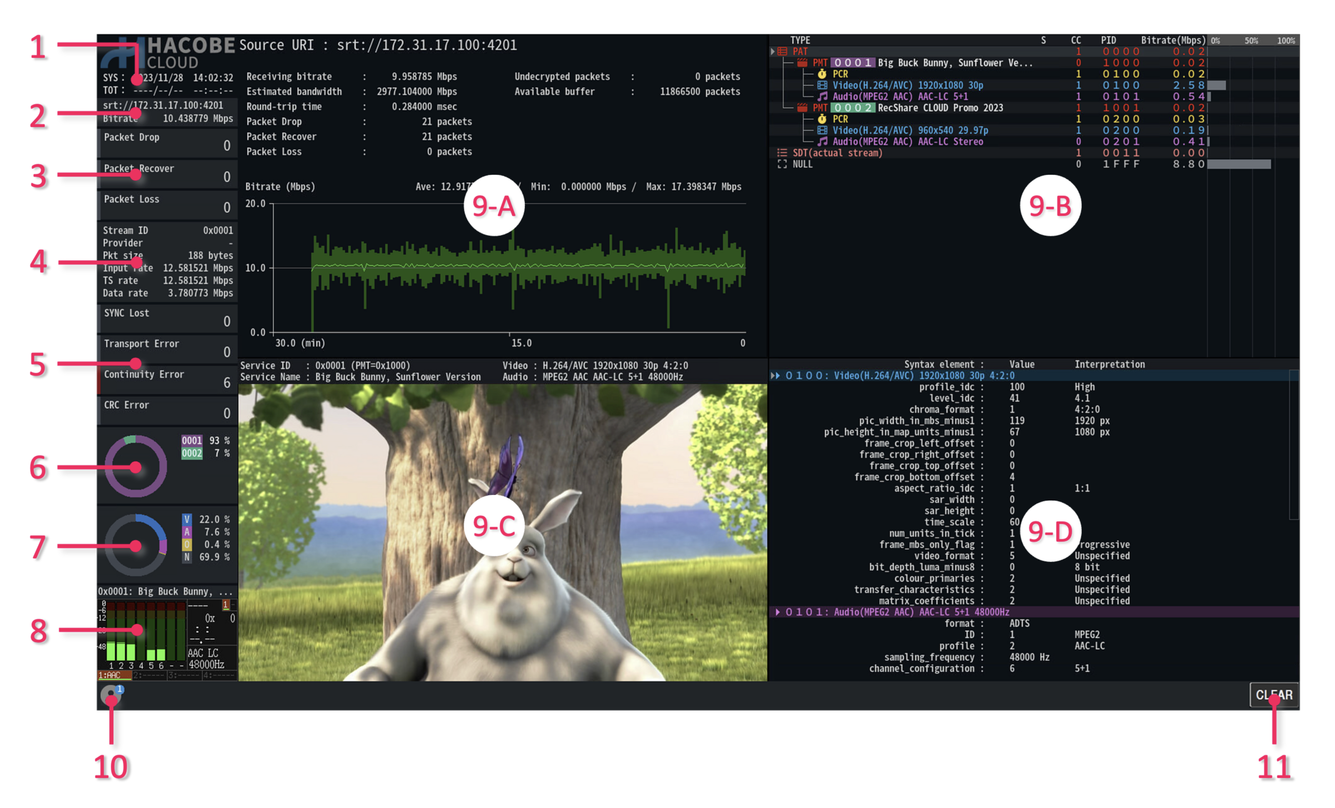The width and height of the screenshot is (1335, 808).
Task: Click the purple A legend swatch
Action: click(187, 532)
